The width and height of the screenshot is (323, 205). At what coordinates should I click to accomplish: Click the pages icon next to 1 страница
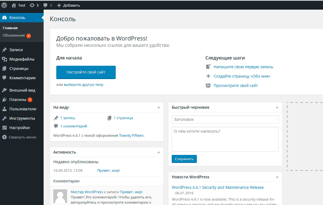coord(110,118)
